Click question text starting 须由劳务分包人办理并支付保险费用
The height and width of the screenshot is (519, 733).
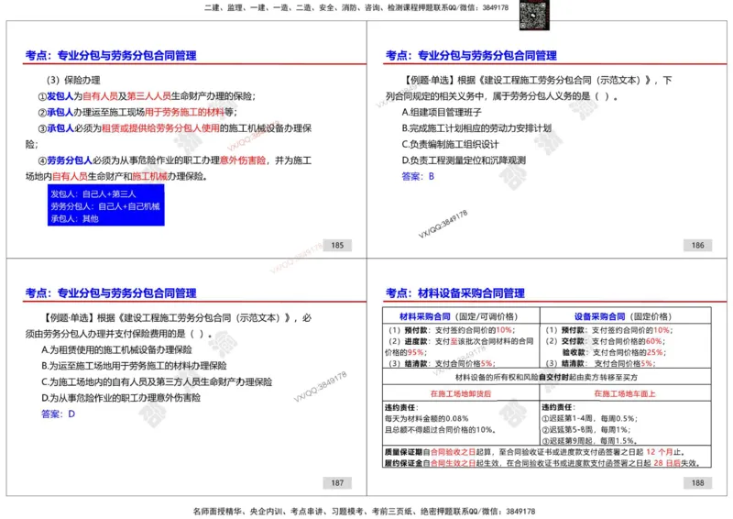click(x=119, y=334)
